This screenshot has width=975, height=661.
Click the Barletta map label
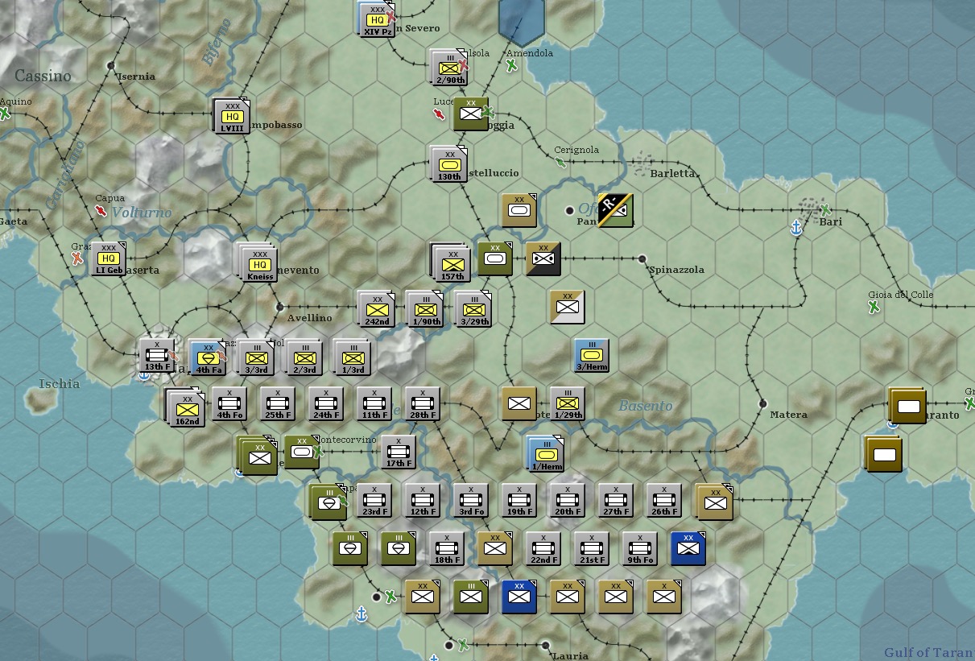[x=672, y=173]
